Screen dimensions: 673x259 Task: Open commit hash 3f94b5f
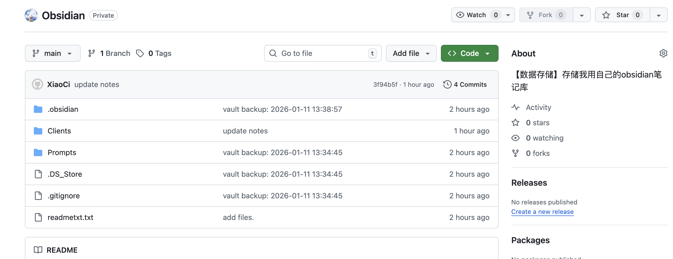click(x=385, y=84)
